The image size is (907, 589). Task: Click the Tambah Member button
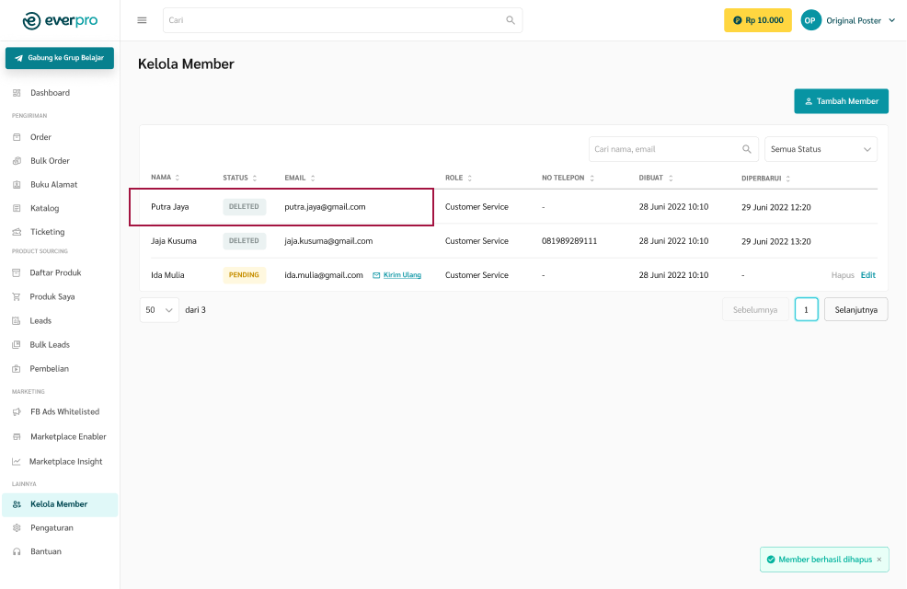coord(841,101)
